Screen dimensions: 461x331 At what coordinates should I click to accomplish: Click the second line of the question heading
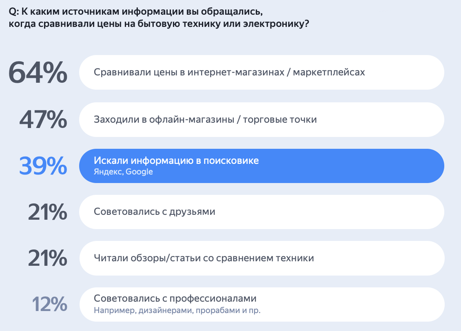point(158,24)
